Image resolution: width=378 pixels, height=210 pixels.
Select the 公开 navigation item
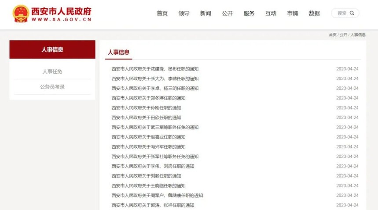pos(227,13)
